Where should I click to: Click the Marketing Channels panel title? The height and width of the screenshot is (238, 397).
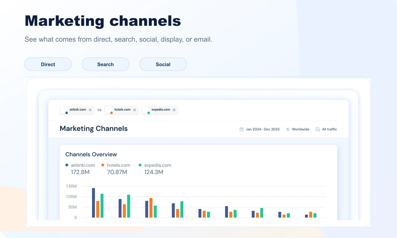click(x=94, y=129)
